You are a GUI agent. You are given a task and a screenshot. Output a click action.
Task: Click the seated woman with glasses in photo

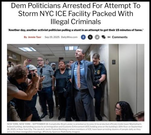click(124, 111)
